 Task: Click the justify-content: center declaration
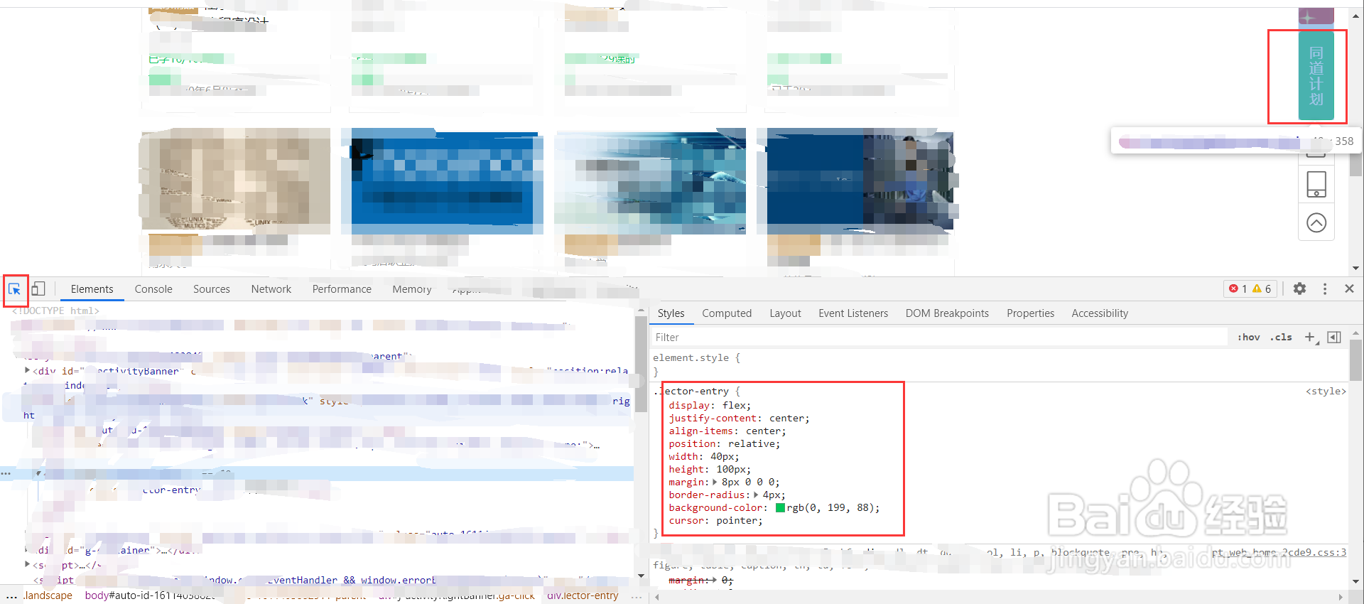[x=739, y=419]
